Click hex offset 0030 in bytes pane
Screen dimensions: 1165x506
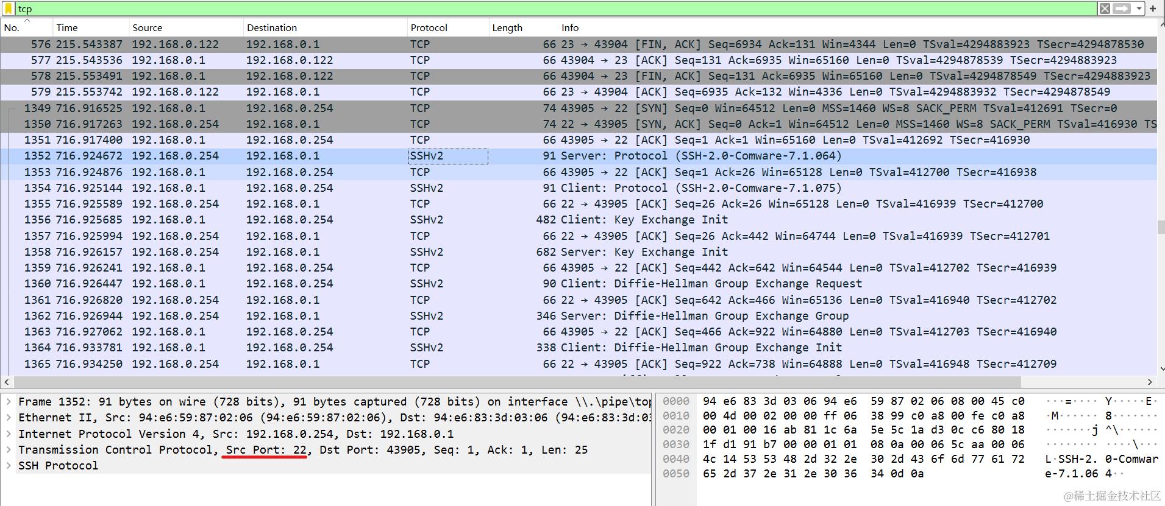(676, 445)
